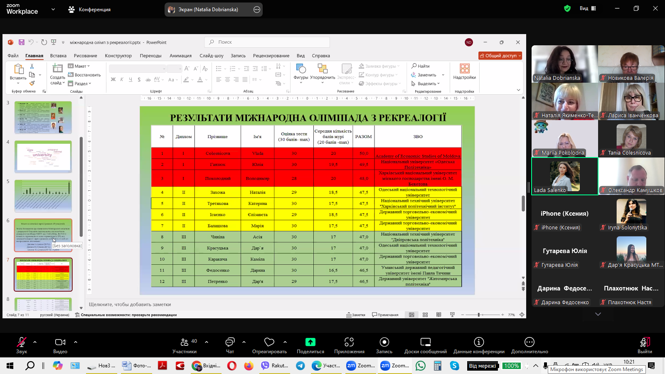Click the PowerPoint Save icon in title bar
The height and width of the screenshot is (374, 665).
(x=21, y=42)
